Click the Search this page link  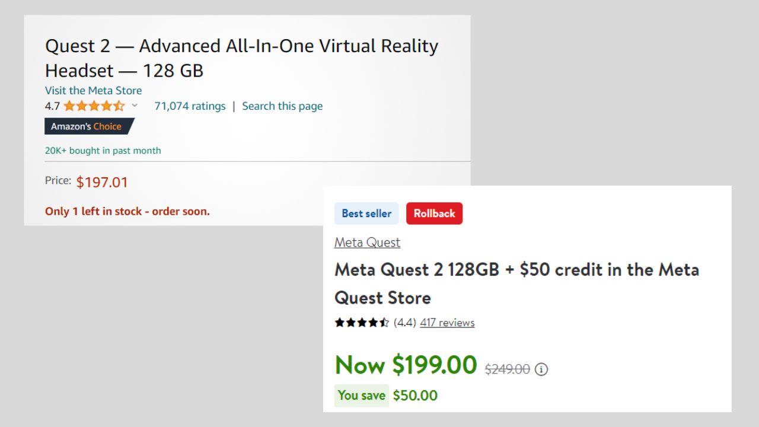click(282, 106)
